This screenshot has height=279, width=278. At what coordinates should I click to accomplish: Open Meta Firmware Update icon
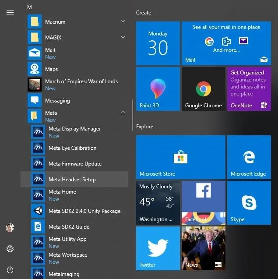[x=38, y=163]
